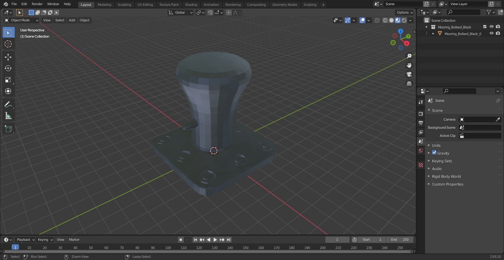The image size is (504, 260).
Task: Add a new workspace with the plus button
Action: [x=323, y=4]
